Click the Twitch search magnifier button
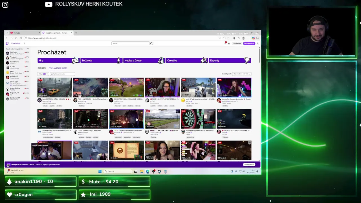361x203 pixels. 151,43
